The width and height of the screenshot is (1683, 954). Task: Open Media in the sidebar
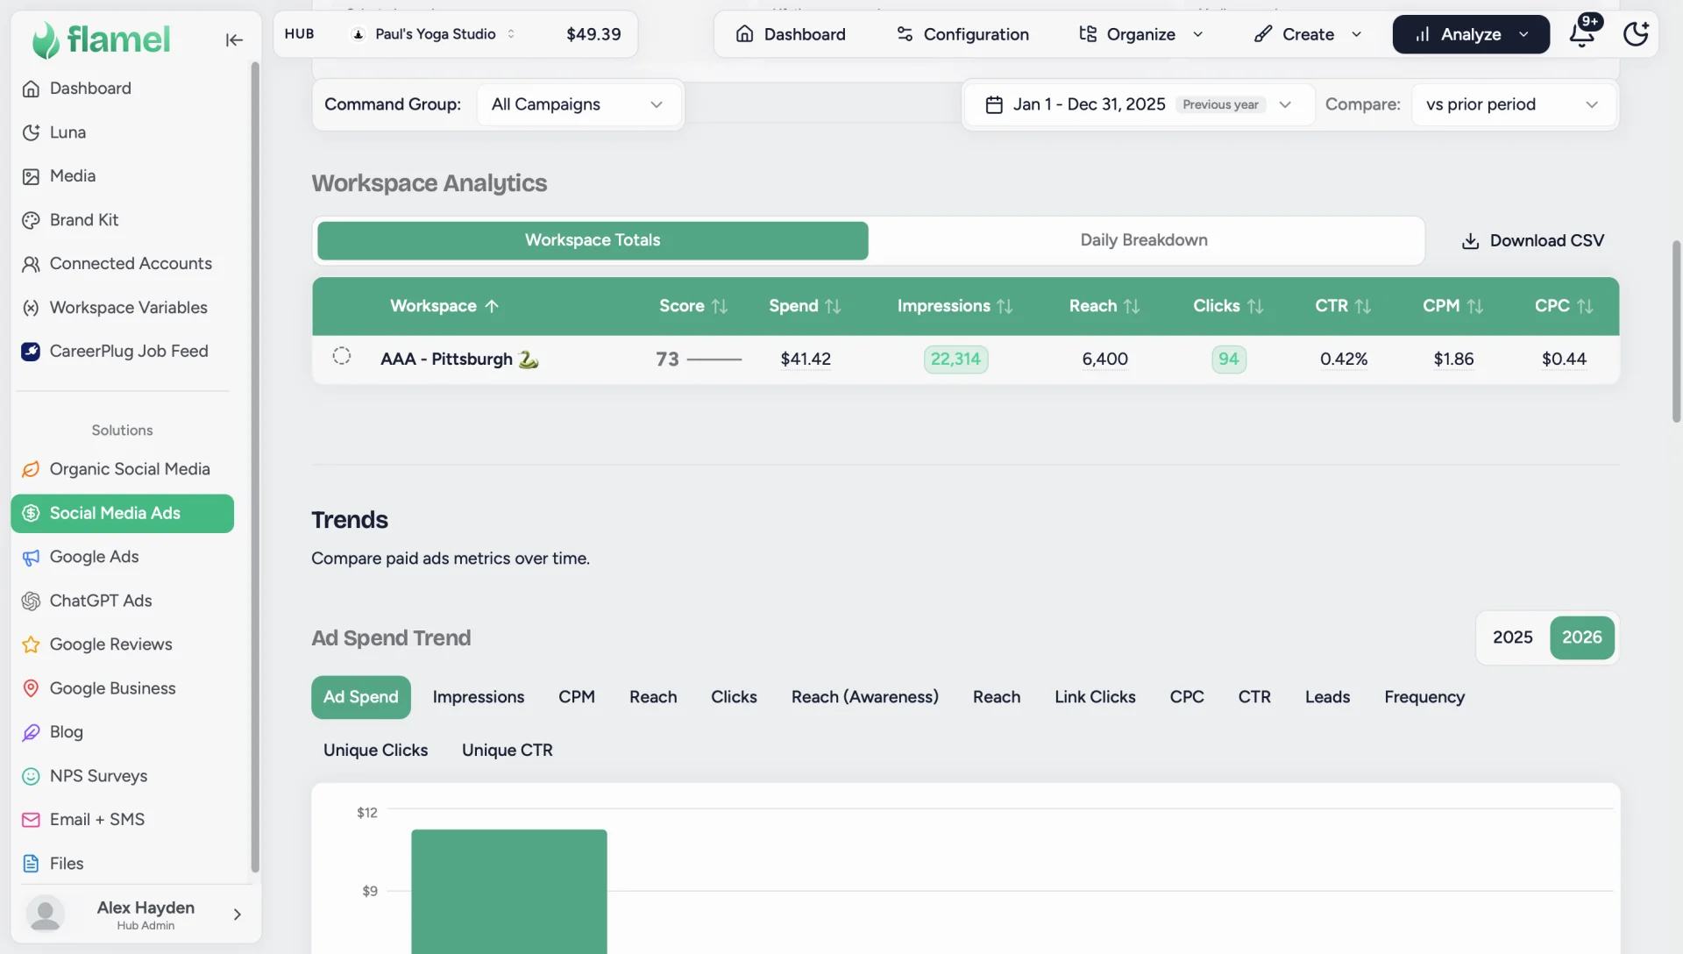click(123, 176)
